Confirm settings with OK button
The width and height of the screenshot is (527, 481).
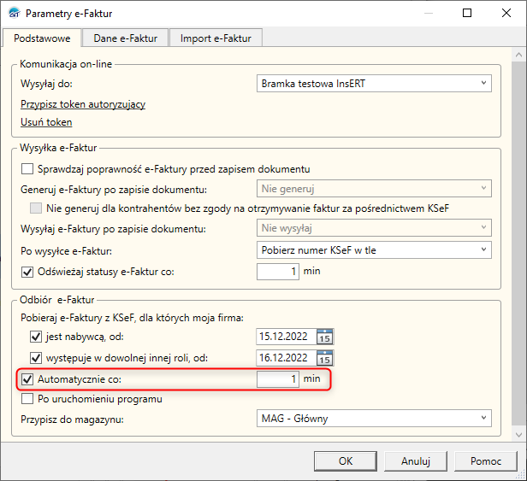tap(346, 460)
